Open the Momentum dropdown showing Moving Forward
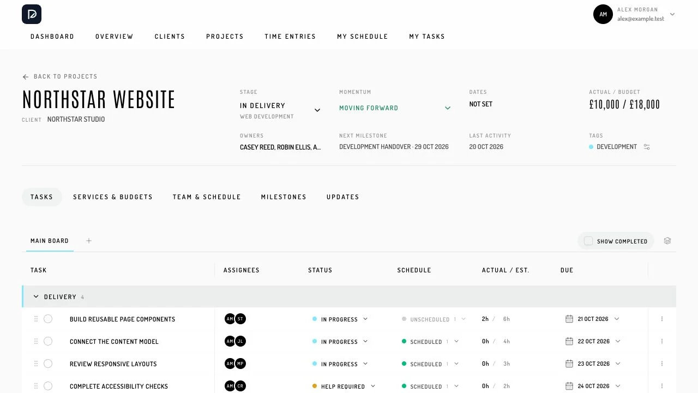698x393 pixels. tap(395, 108)
